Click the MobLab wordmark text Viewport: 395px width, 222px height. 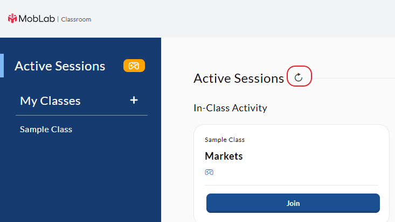37,19
